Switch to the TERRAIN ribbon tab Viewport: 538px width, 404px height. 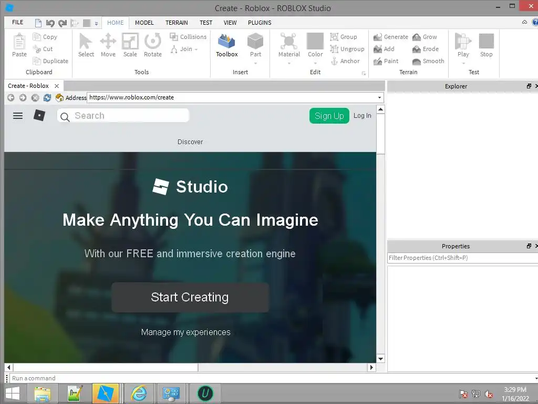pos(177,23)
